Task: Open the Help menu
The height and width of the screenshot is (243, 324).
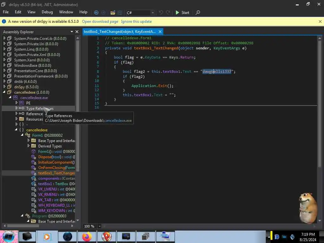Action: 83,12
